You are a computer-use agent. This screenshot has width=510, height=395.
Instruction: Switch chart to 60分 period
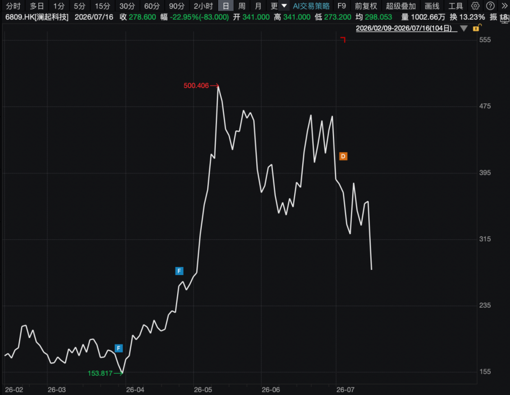coord(152,6)
